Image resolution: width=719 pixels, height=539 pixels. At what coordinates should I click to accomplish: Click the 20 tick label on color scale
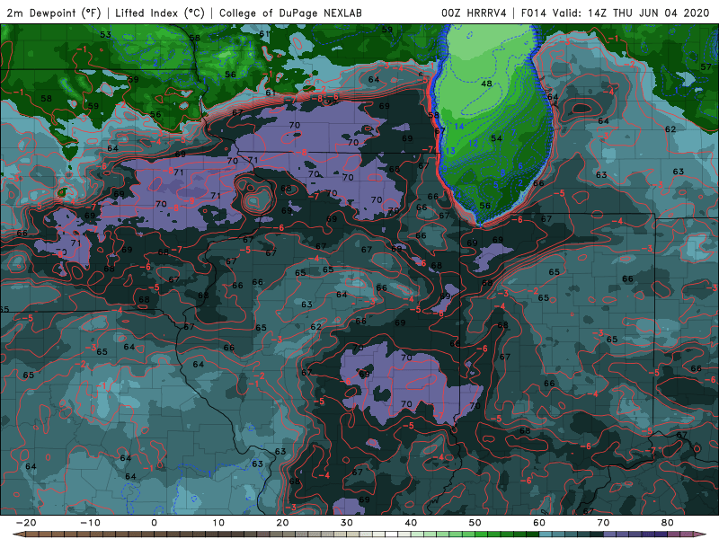pyautogui.click(x=282, y=523)
